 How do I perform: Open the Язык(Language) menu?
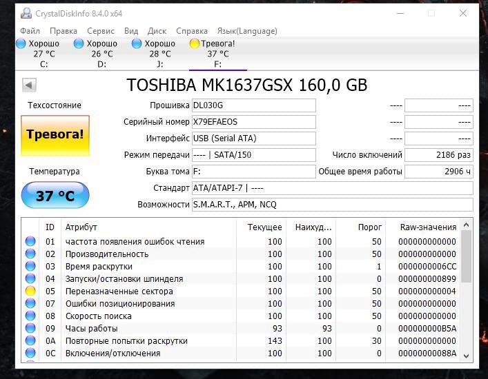pyautogui.click(x=246, y=31)
